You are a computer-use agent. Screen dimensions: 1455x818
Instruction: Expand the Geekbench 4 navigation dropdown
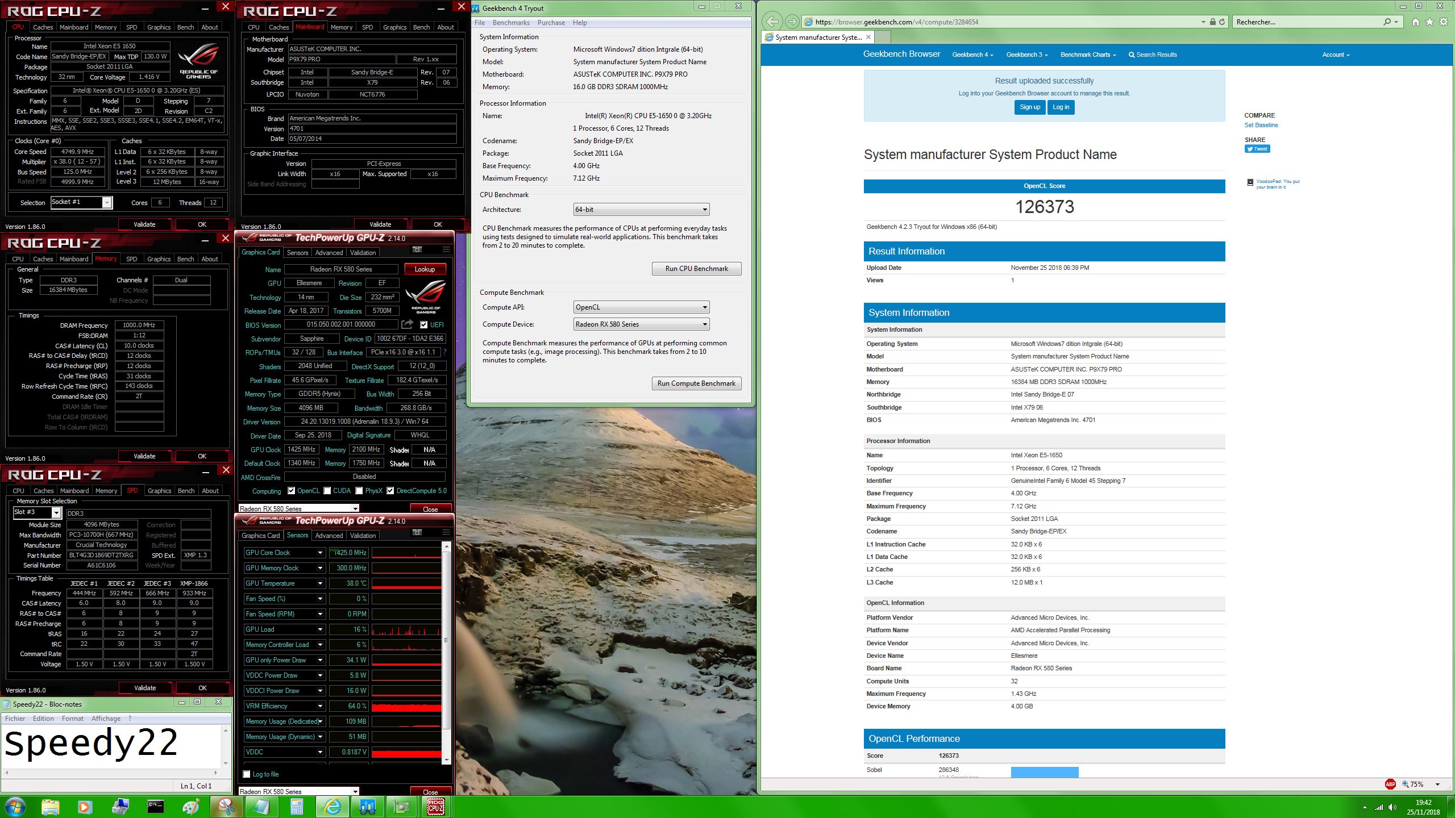coord(972,55)
